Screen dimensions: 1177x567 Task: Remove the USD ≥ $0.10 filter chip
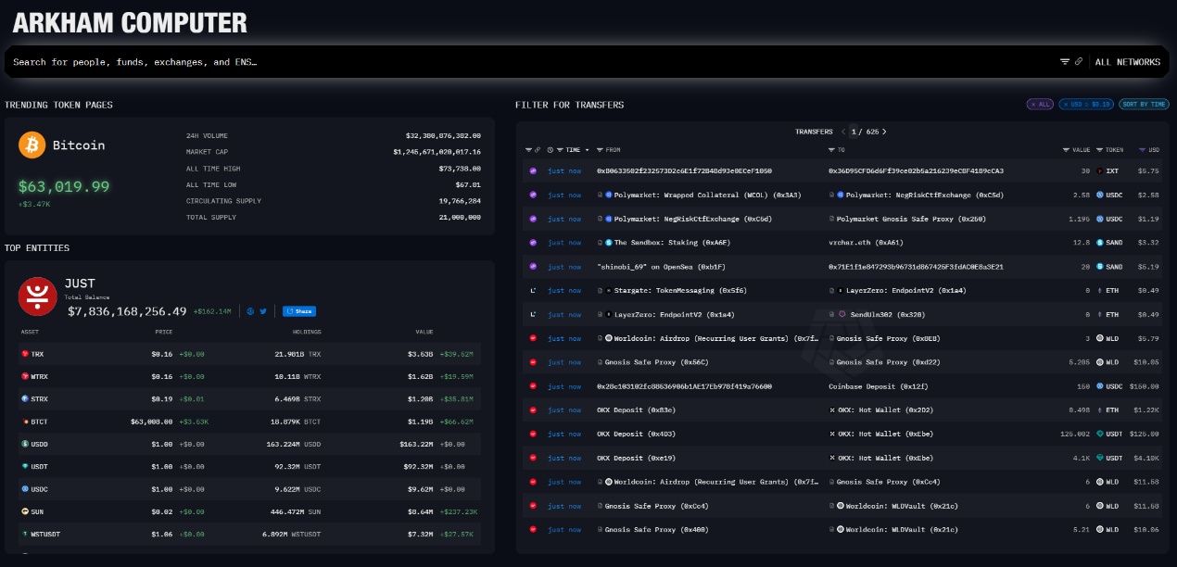[1085, 105]
